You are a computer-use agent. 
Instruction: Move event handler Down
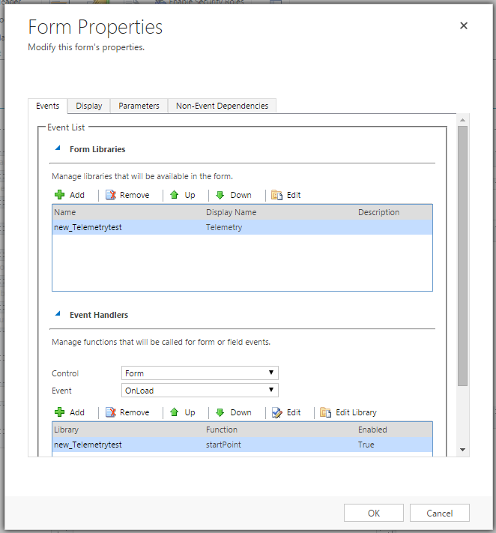coord(234,412)
